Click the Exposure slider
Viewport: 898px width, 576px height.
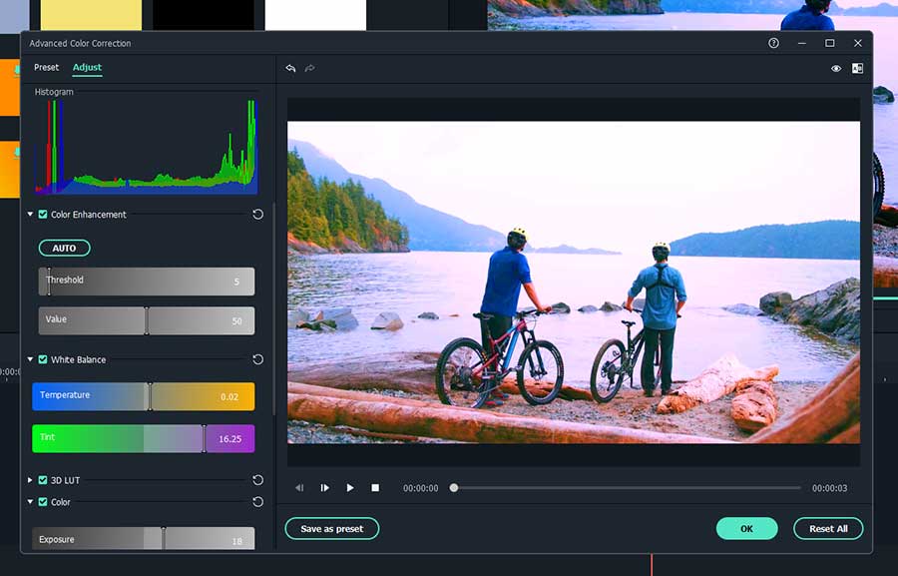pyautogui.click(x=143, y=539)
